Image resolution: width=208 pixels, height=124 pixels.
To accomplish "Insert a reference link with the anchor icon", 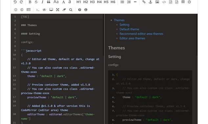I will pyautogui.click(x=151, y=2).
